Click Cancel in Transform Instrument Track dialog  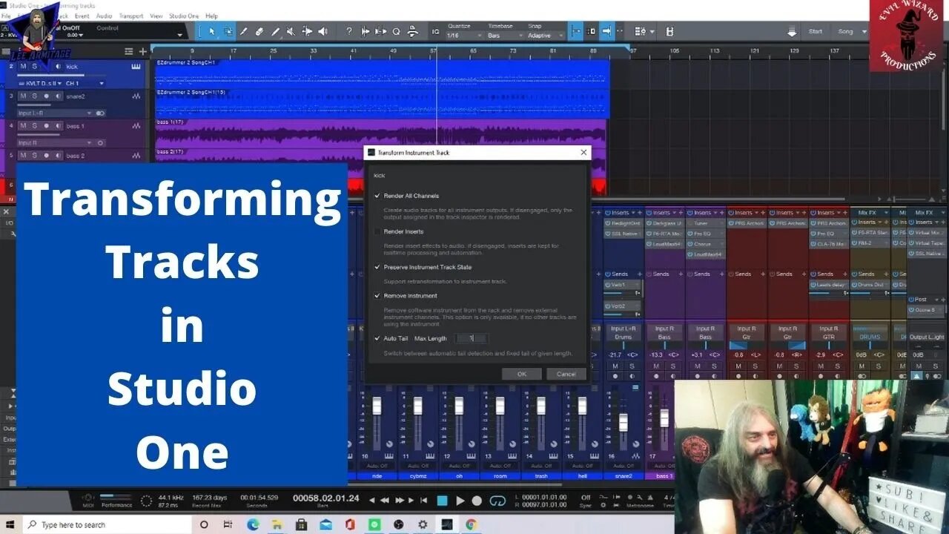566,374
